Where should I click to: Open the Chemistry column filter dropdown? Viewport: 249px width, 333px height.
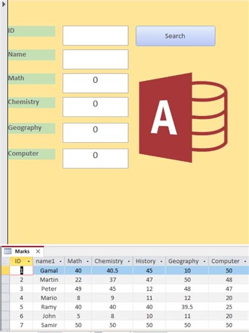[129, 261]
